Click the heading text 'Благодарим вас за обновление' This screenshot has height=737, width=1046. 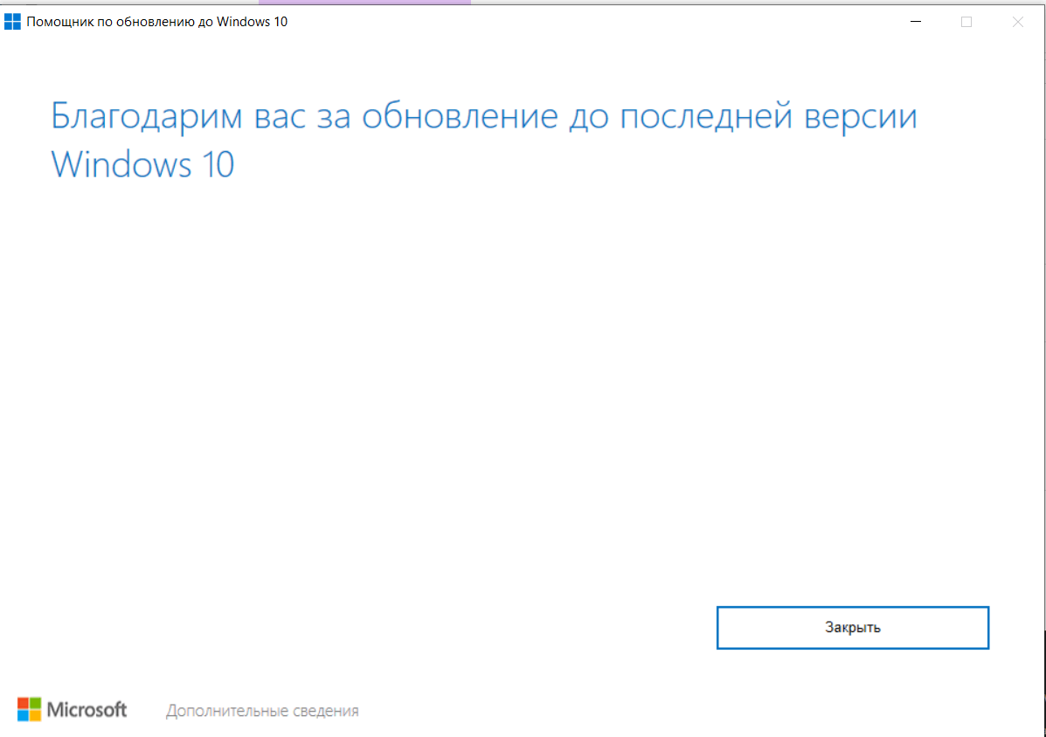tap(304, 117)
